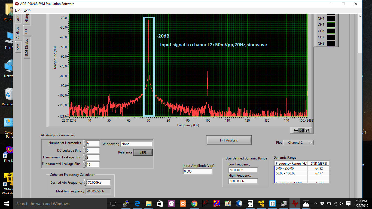The height and width of the screenshot is (209, 372).
Task: Click the CH4 color swatch in plot legend
Action: tap(331, 19)
